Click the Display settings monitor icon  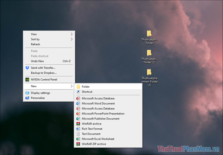(27, 93)
